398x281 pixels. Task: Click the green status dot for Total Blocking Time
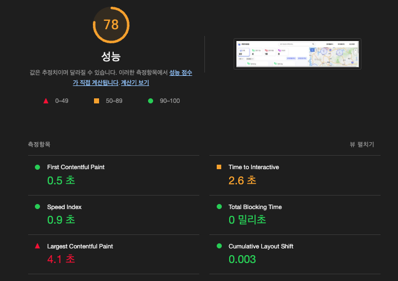coord(220,207)
